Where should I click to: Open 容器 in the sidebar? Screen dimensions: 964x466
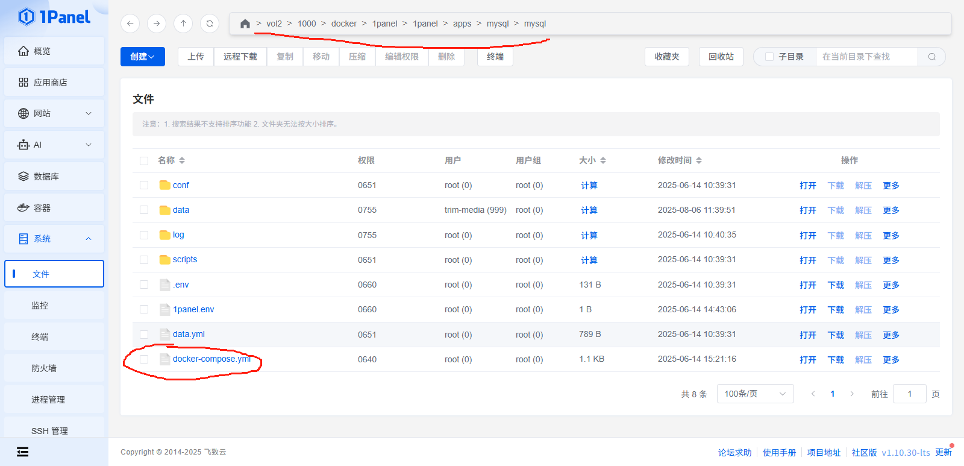tap(54, 207)
